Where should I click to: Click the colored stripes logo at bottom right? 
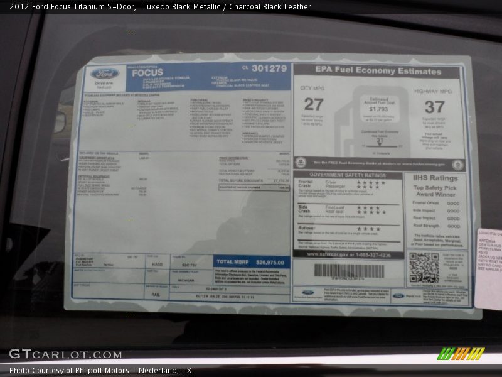(x=461, y=353)
